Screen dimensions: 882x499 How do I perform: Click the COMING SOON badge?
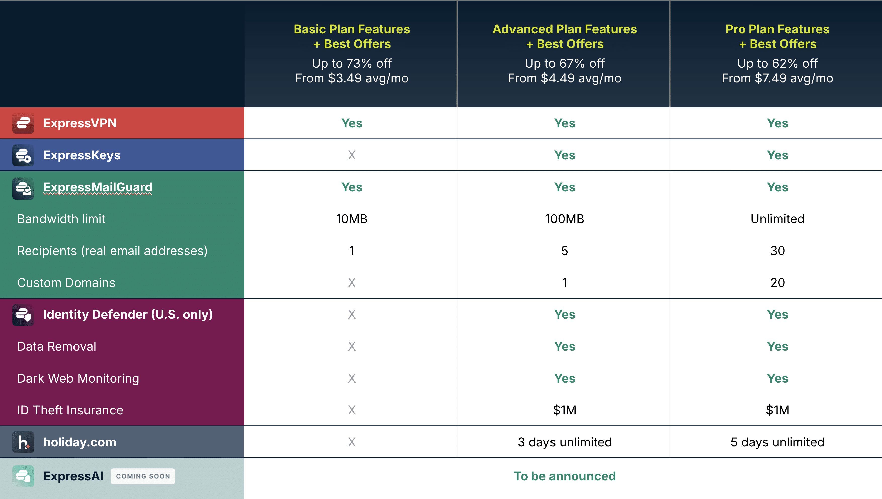(x=143, y=476)
